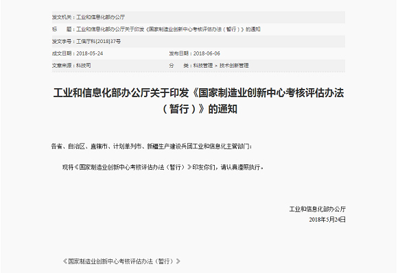Click the large bold page headline

199,101
